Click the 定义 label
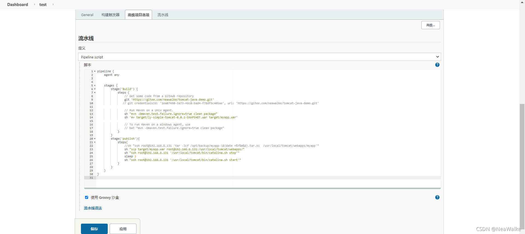This screenshot has height=234, width=525. coord(82,48)
